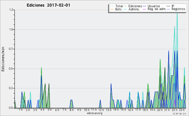
Task: Click the orange Bots legend color line
Action: [112, 9]
